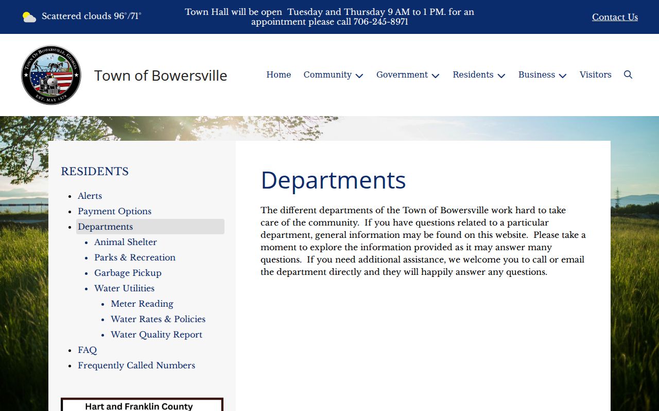
Task: Open the Animal Shelter page
Action: pos(126,242)
